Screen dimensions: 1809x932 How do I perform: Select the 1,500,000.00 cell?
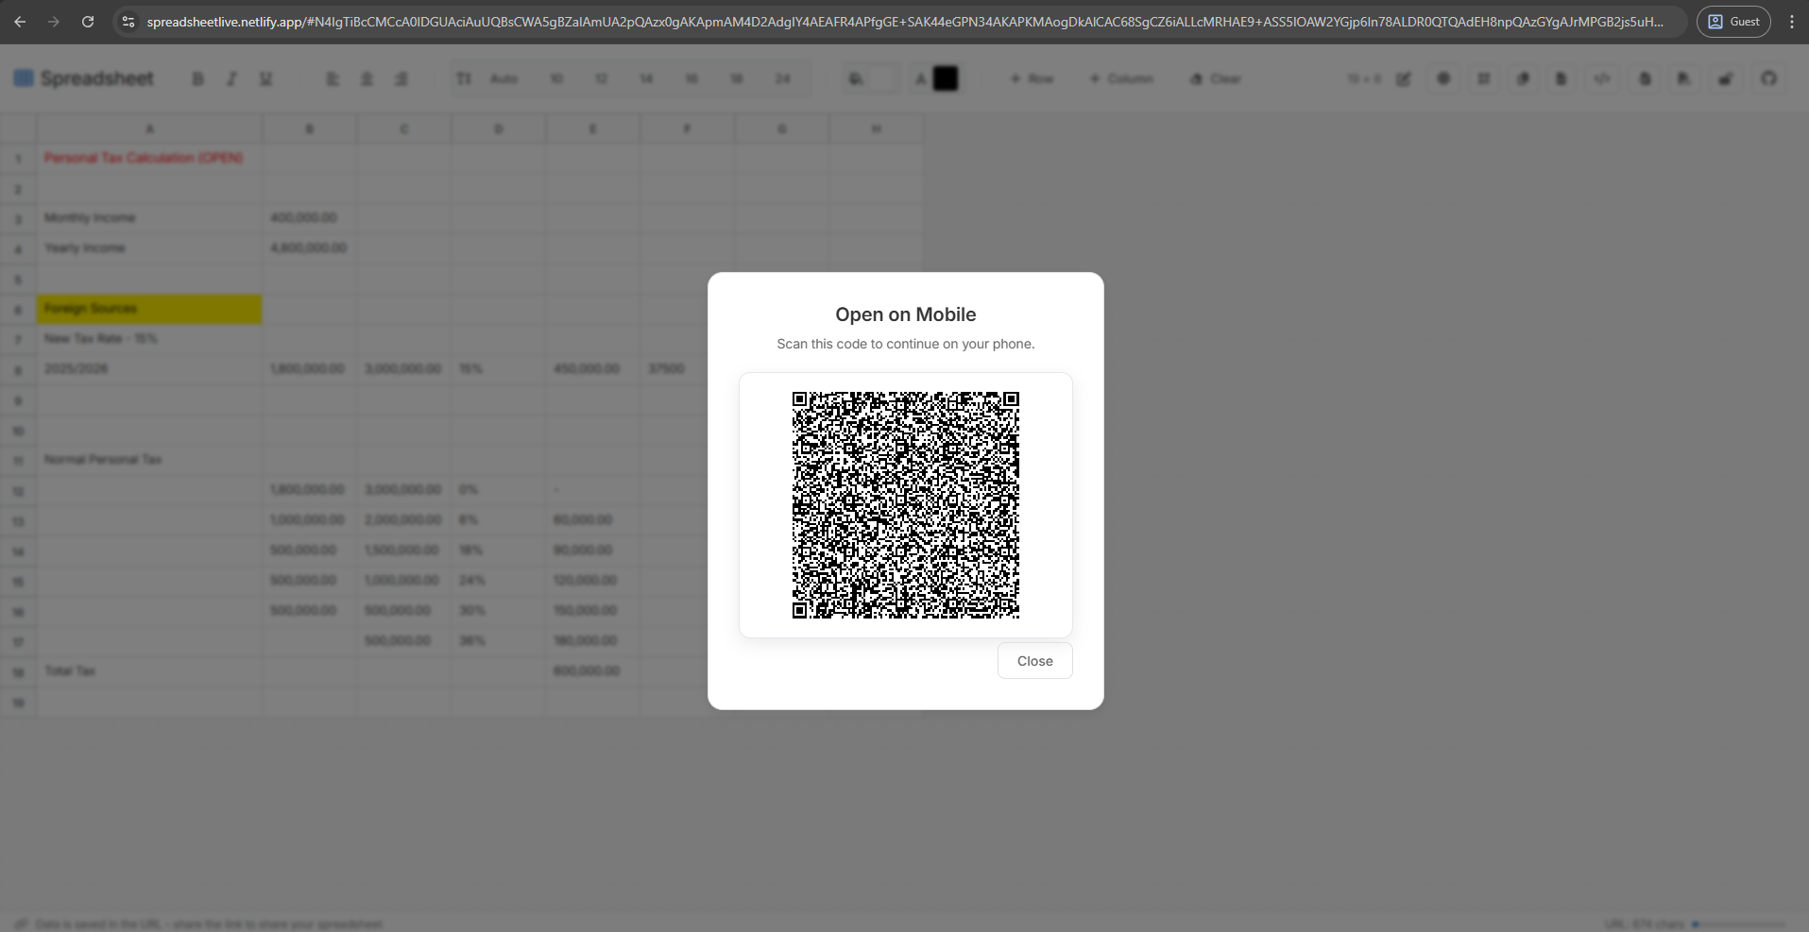(403, 551)
